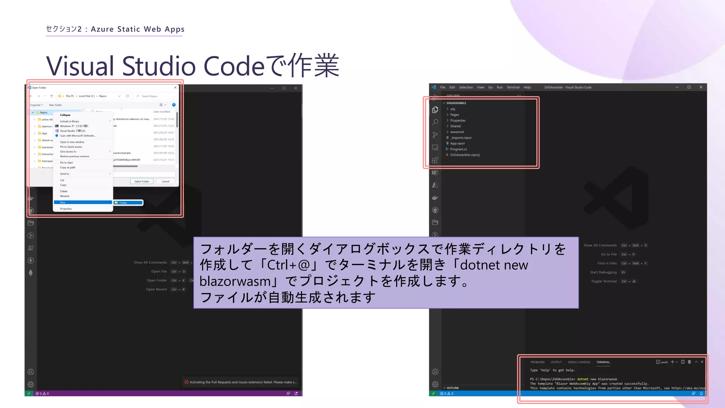Open the Terminal menu in menu bar
This screenshot has height=408, width=725.
[513, 87]
